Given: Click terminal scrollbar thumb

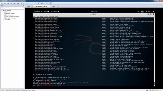Looking at the screenshot, I should (x=154, y=83).
